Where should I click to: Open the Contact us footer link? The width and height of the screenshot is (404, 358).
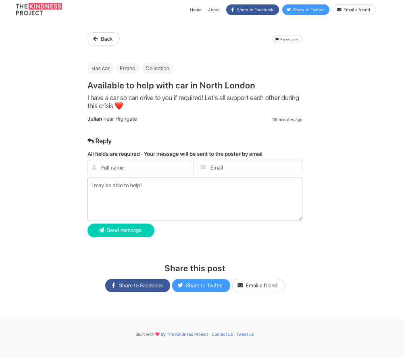coord(222,334)
